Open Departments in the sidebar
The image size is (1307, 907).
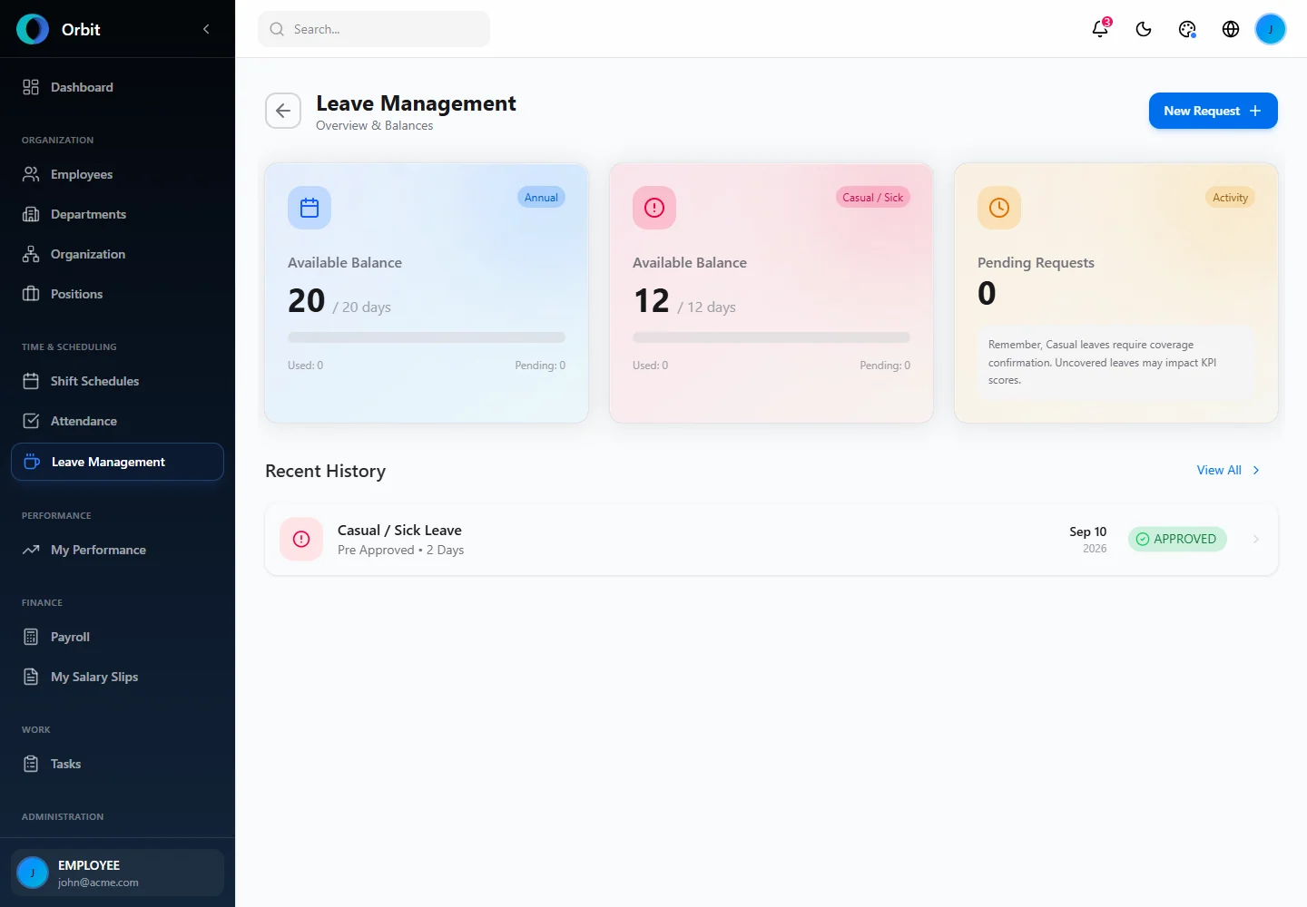pos(117,214)
